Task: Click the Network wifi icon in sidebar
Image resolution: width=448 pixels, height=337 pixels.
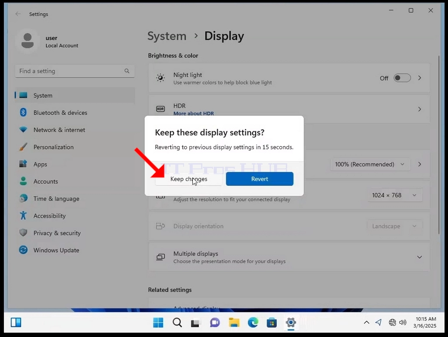Action: click(23, 130)
